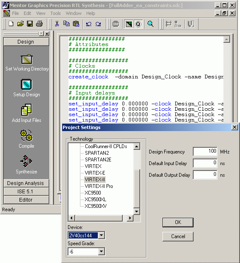The width and height of the screenshot is (240, 263).
Task: Close the design bar panel
Action: pos(47,34)
